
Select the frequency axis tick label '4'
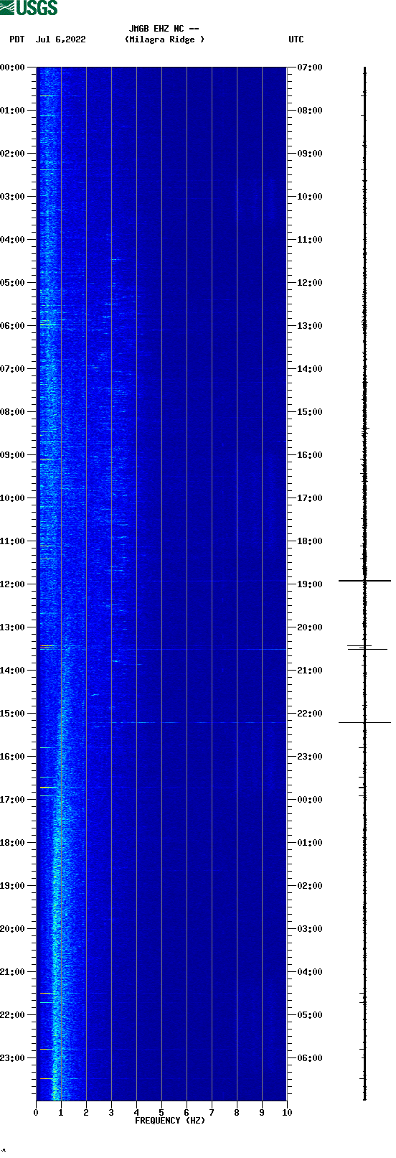click(136, 1113)
